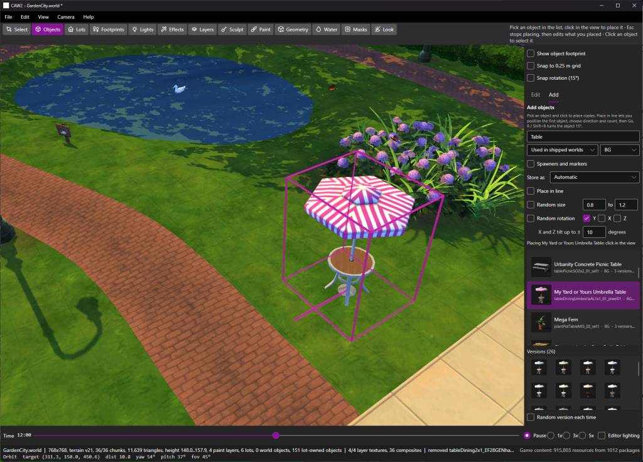Viewport: 643px width, 462px height.
Task: Click the object search field containing Table
Action: (583, 136)
